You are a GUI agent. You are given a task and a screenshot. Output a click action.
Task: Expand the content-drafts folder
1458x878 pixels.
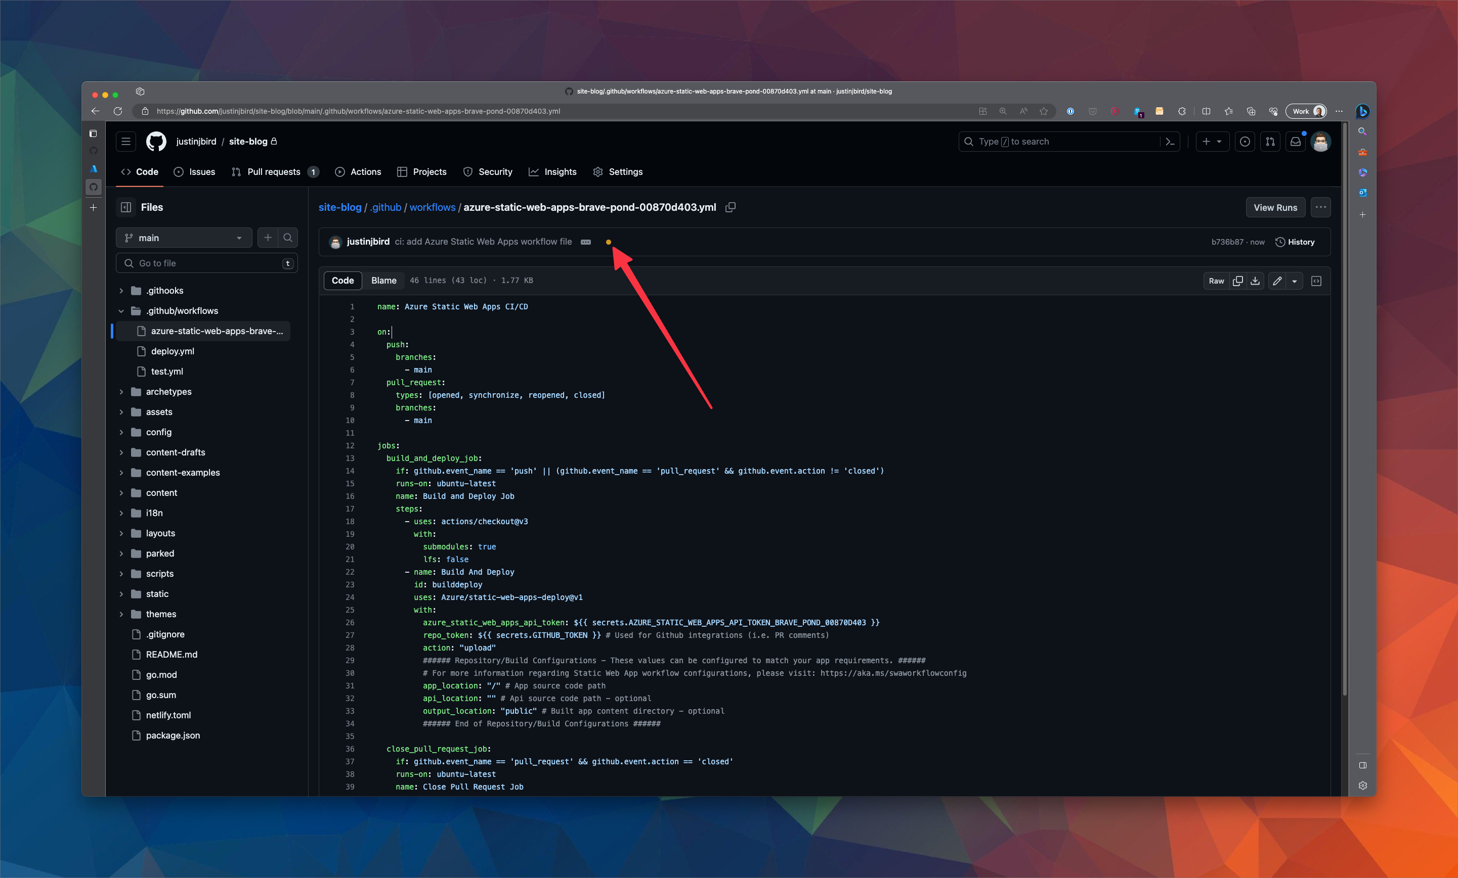tap(121, 452)
